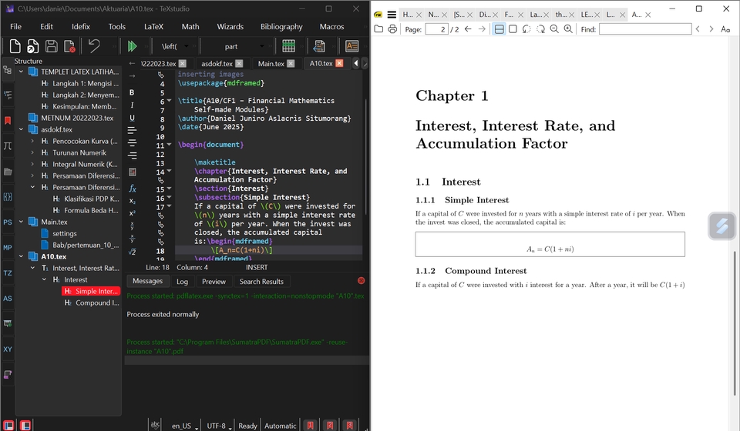Screen dimensions: 740x431
Task: Collapse A10.tex tree node
Action: coord(22,256)
